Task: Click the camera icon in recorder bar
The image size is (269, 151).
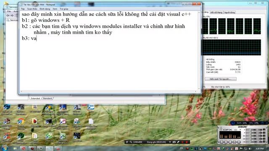Action: pyautogui.click(x=174, y=142)
